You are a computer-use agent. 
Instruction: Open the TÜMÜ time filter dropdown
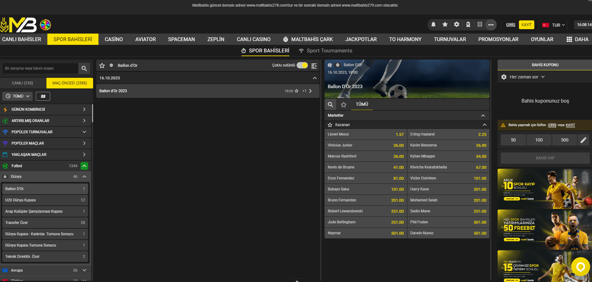(18, 96)
